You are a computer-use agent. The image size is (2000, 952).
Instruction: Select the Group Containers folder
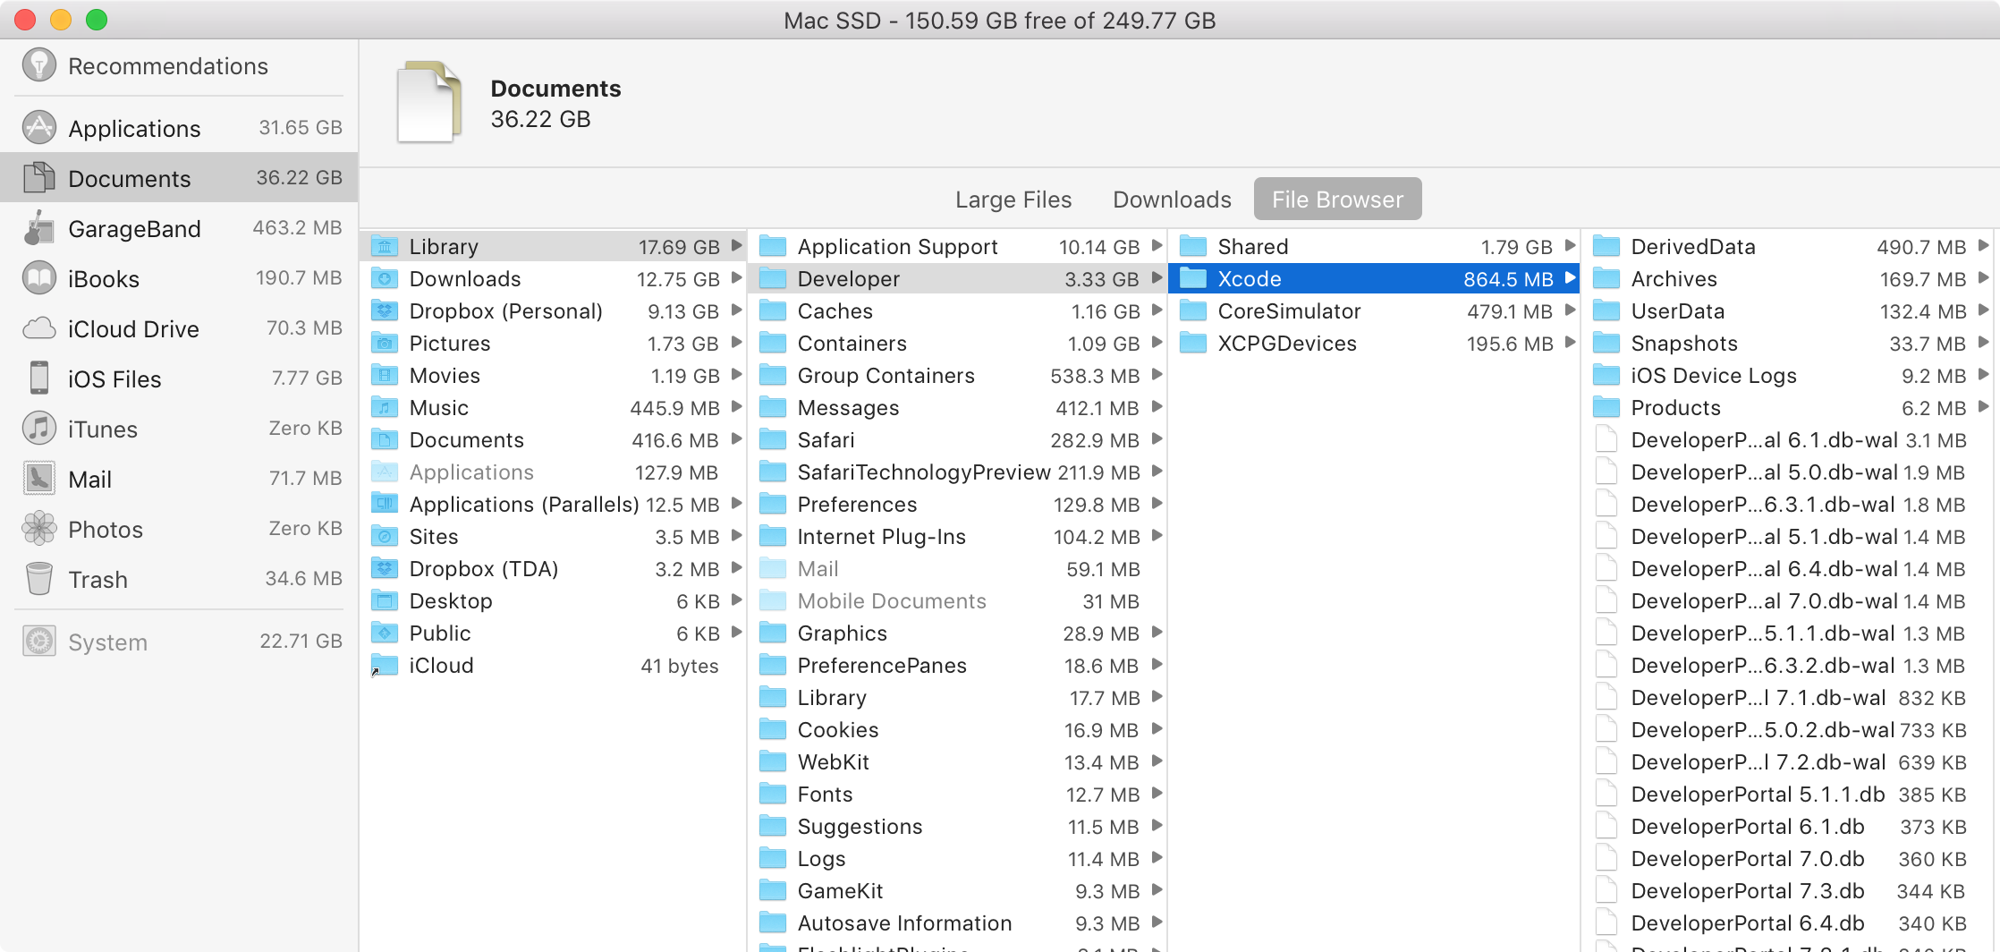point(958,376)
